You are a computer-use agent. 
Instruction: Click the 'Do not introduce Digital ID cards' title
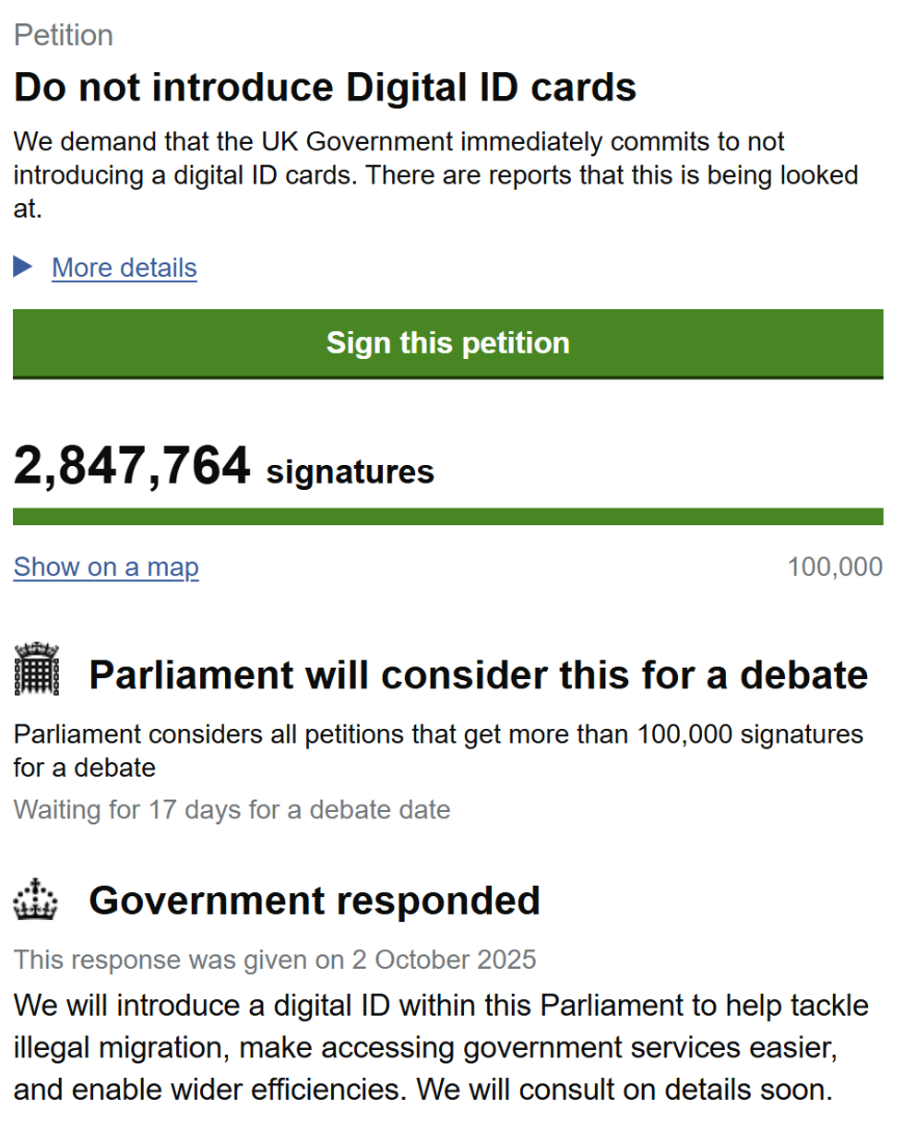[325, 88]
